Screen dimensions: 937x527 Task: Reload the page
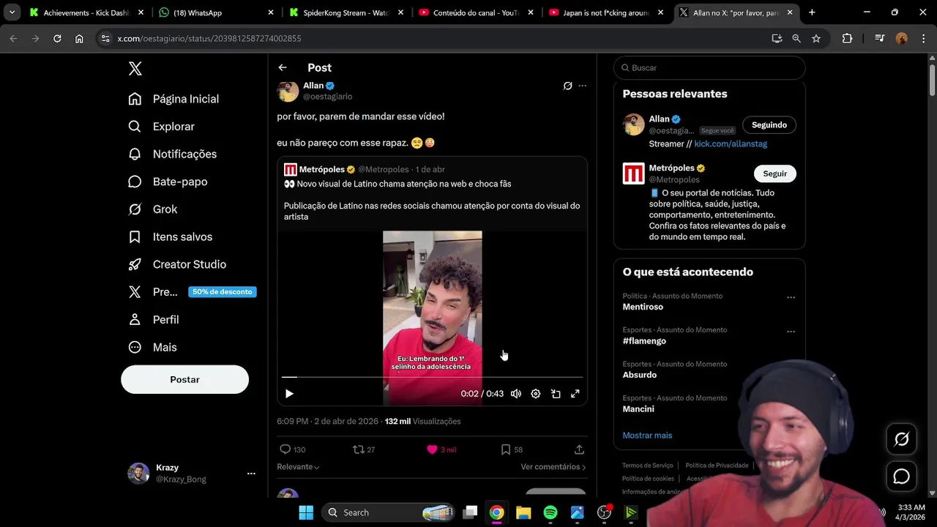pos(57,38)
